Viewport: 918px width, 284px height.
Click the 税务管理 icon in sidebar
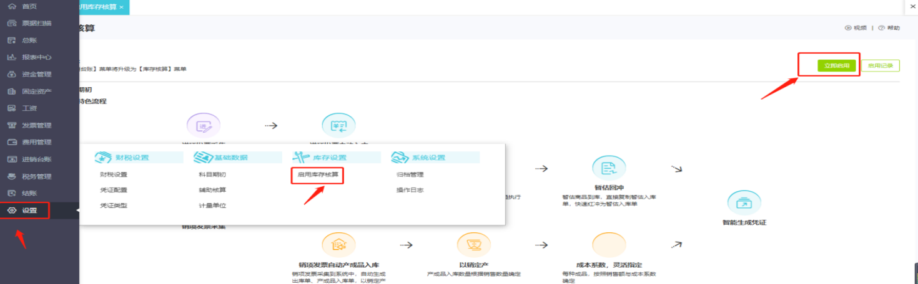(11, 176)
